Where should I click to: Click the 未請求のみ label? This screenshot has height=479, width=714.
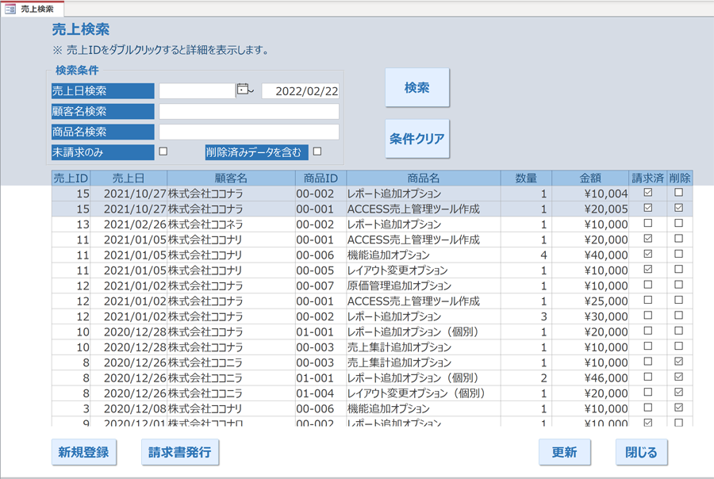(103, 152)
